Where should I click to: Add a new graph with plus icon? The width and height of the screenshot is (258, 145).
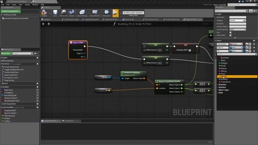[37, 58]
